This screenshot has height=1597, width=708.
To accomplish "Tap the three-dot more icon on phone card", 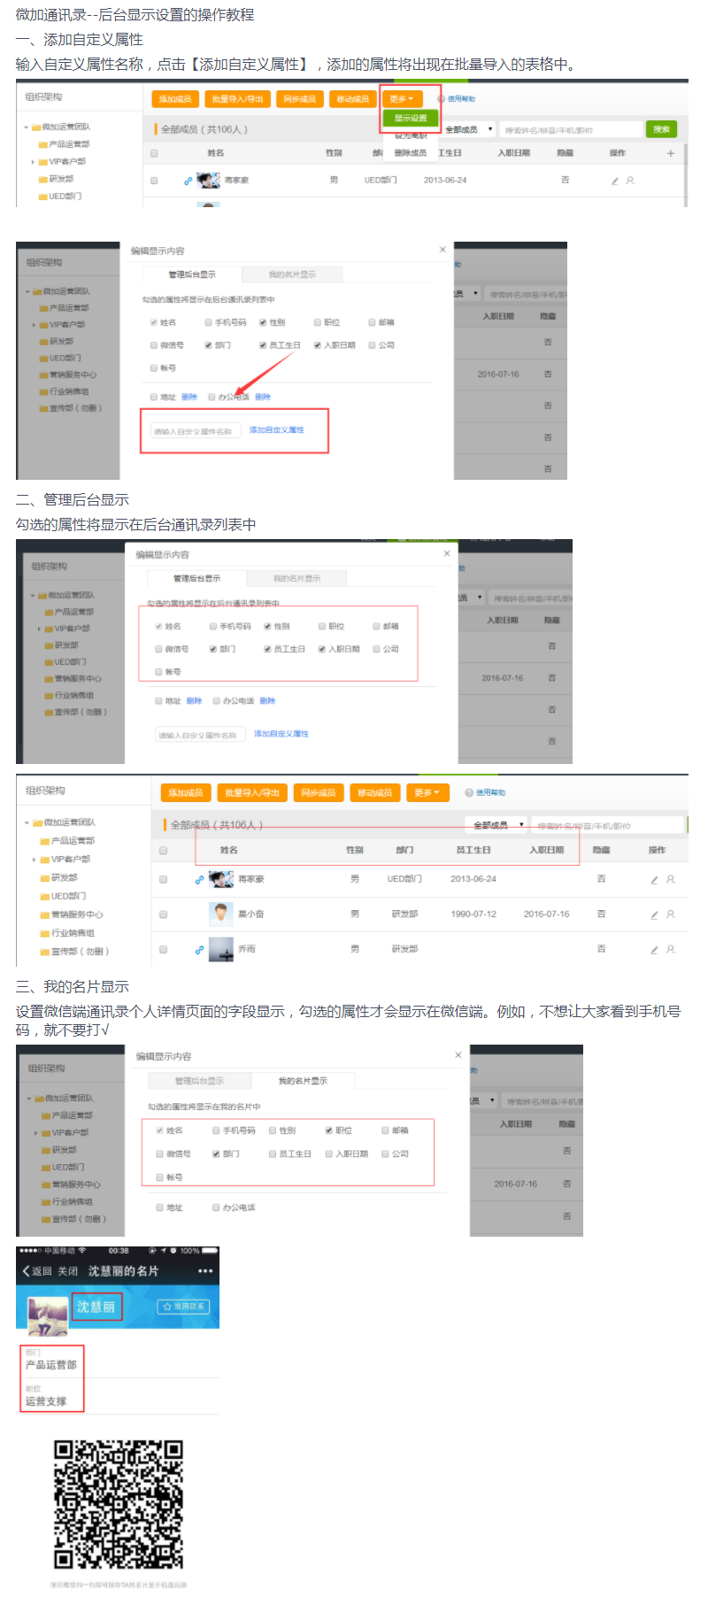I will point(205,1270).
